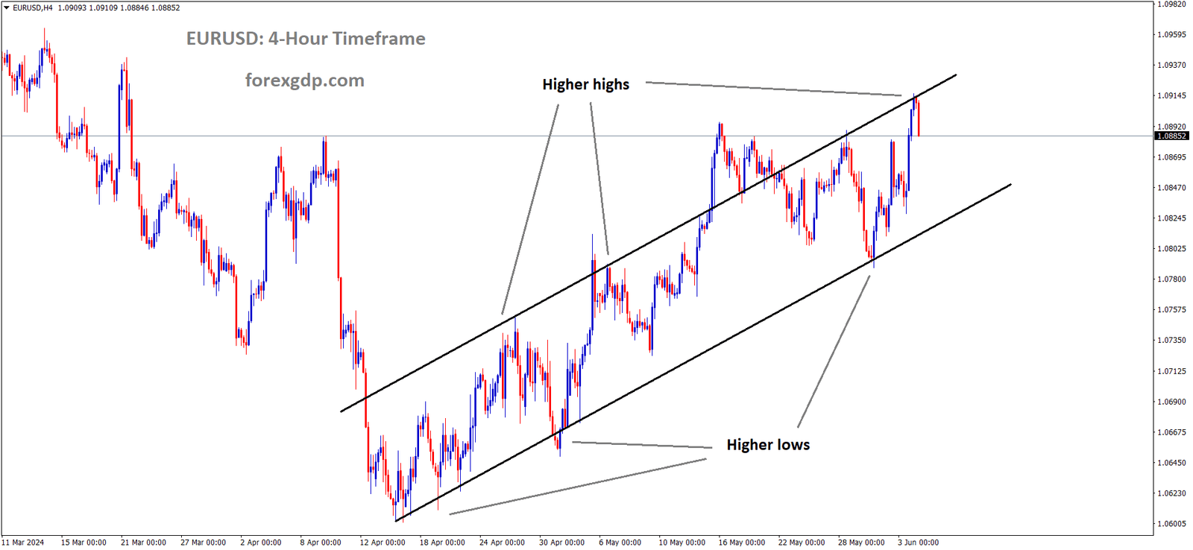Click the '6 May 00:00' date label
This screenshot has height=550, width=1193.
pyautogui.click(x=620, y=543)
